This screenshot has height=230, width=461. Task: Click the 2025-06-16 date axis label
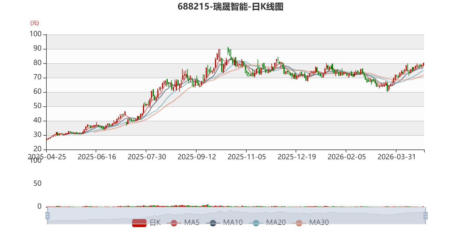(x=97, y=157)
